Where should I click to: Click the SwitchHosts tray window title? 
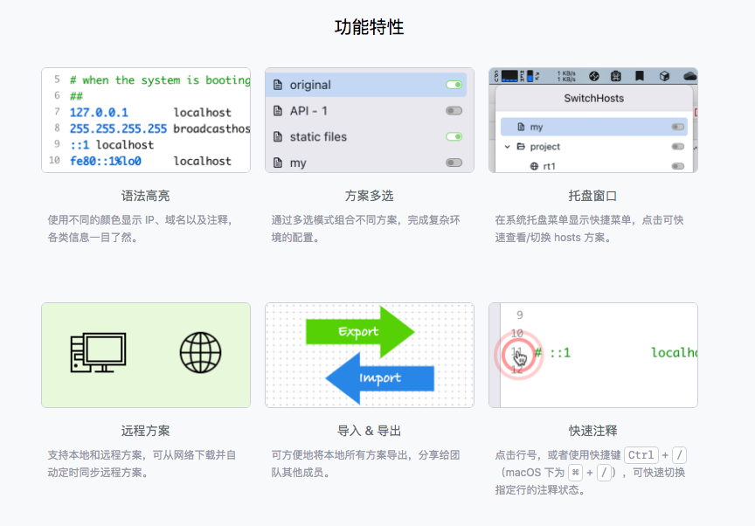click(x=593, y=98)
